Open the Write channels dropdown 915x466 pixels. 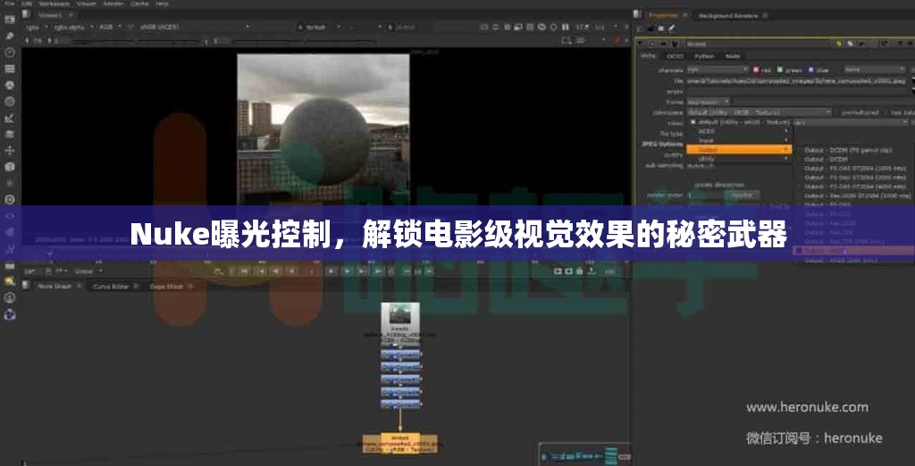[718, 70]
